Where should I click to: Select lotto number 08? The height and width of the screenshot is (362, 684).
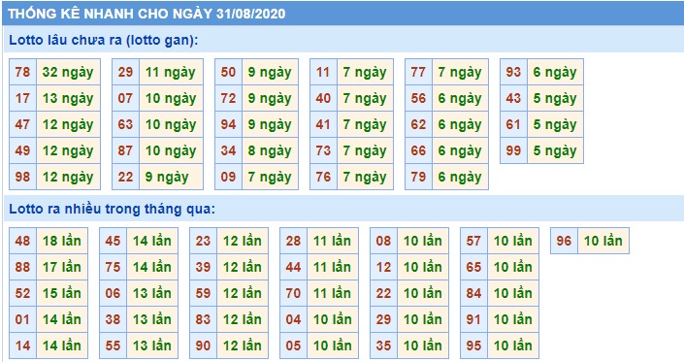click(384, 241)
